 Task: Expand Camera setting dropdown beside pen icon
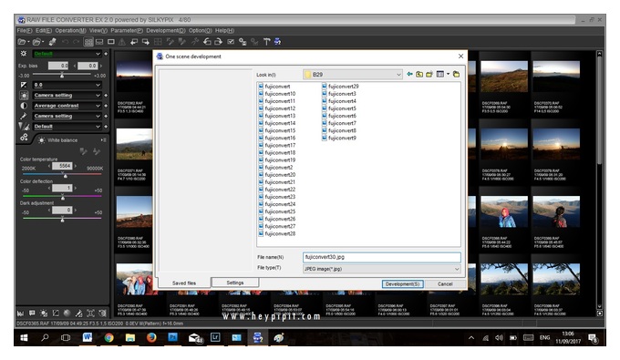67,116
